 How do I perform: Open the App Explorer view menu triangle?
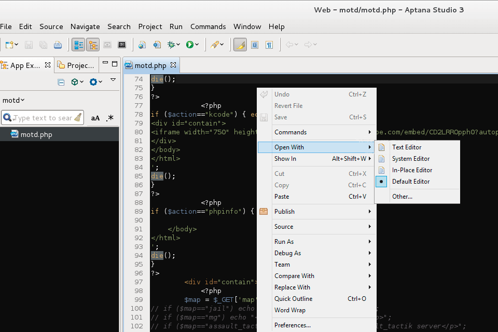point(113,80)
